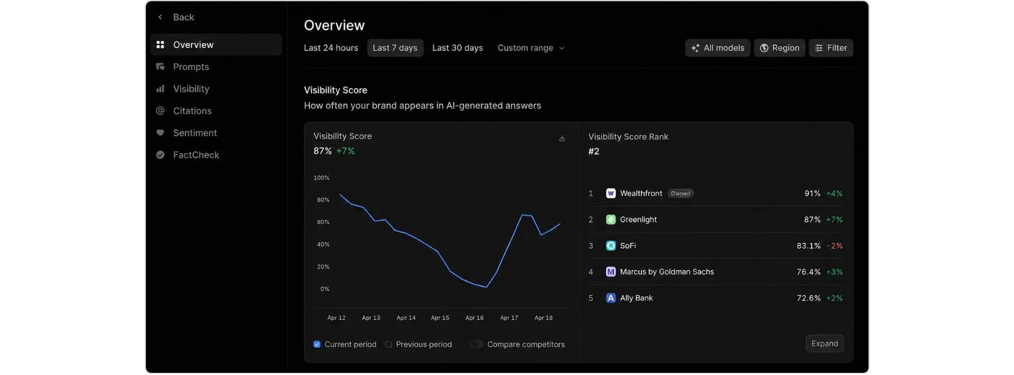1014x375 pixels.
Task: Click the Visibility Score Rank heading
Action: tap(628, 137)
